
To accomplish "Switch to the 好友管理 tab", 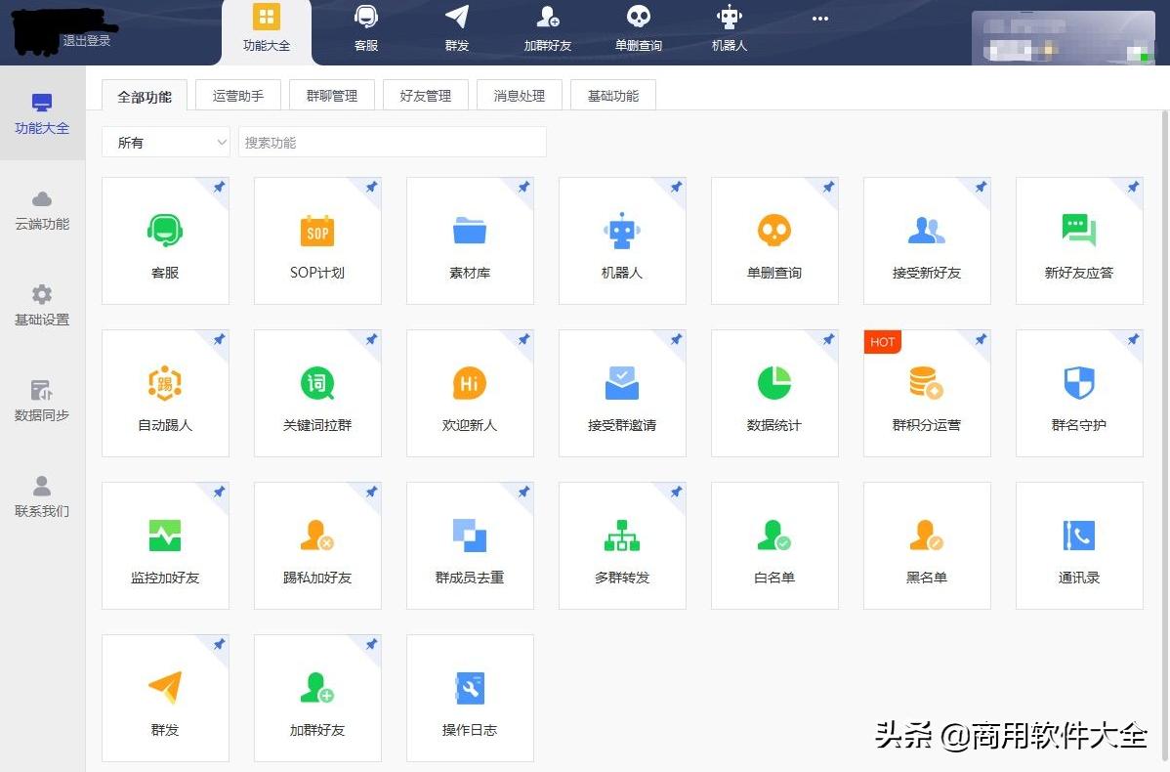I will click(x=425, y=94).
